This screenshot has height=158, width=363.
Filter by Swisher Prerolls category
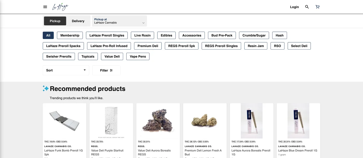(x=59, y=57)
